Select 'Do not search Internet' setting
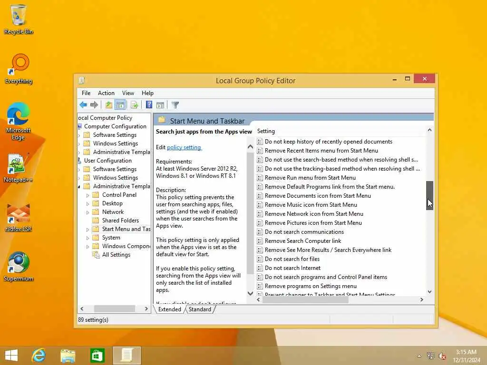The height and width of the screenshot is (365, 487). (292, 268)
